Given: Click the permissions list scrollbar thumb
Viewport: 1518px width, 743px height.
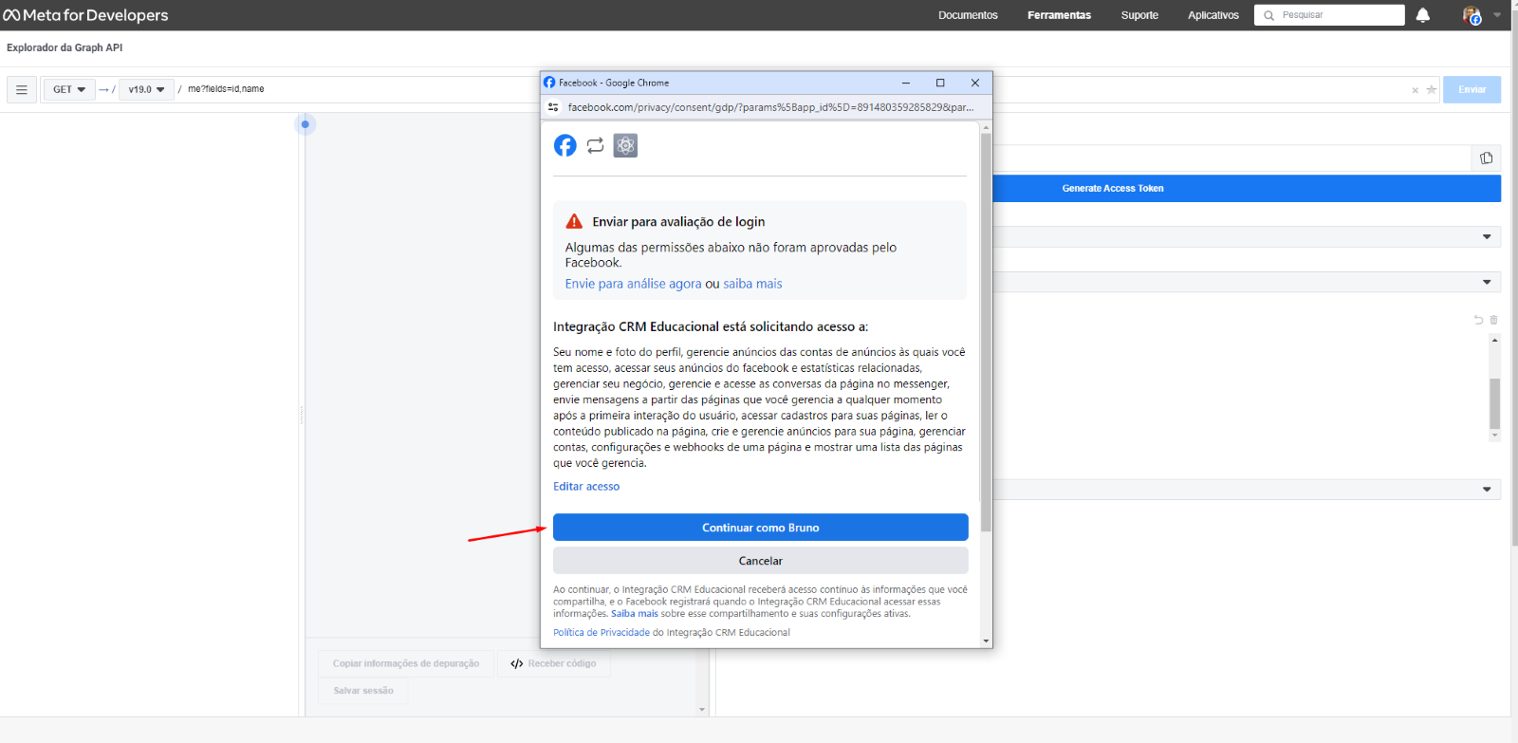Looking at the screenshot, I should click(1494, 403).
